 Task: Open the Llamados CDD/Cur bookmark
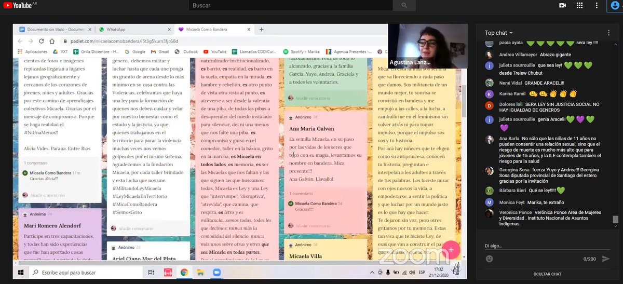tap(255, 51)
